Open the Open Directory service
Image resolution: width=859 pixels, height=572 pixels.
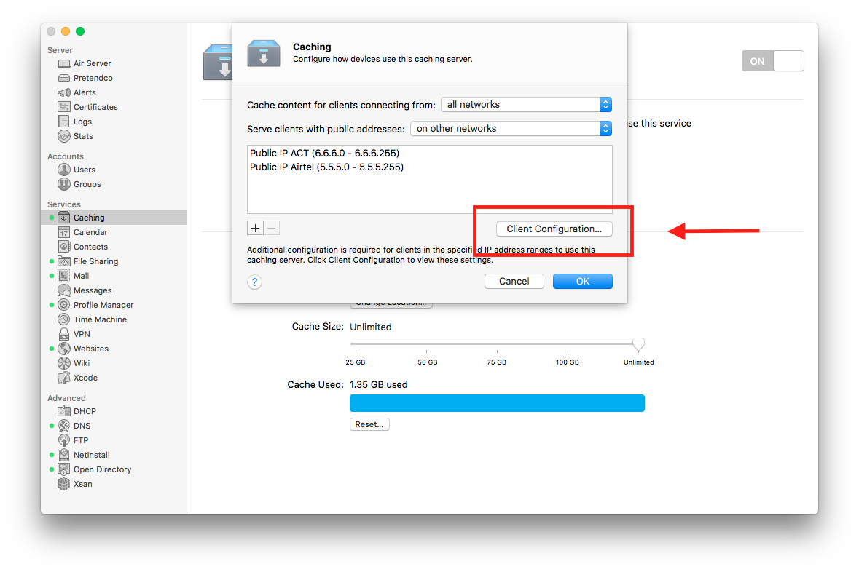[102, 469]
